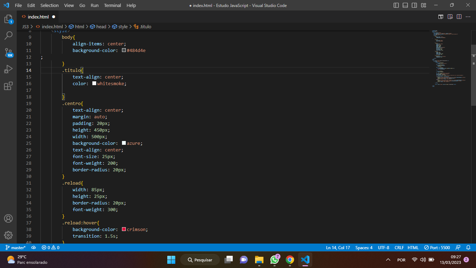Click the second preview icon in editor toolbar
The width and height of the screenshot is (476, 268).
coord(450,17)
